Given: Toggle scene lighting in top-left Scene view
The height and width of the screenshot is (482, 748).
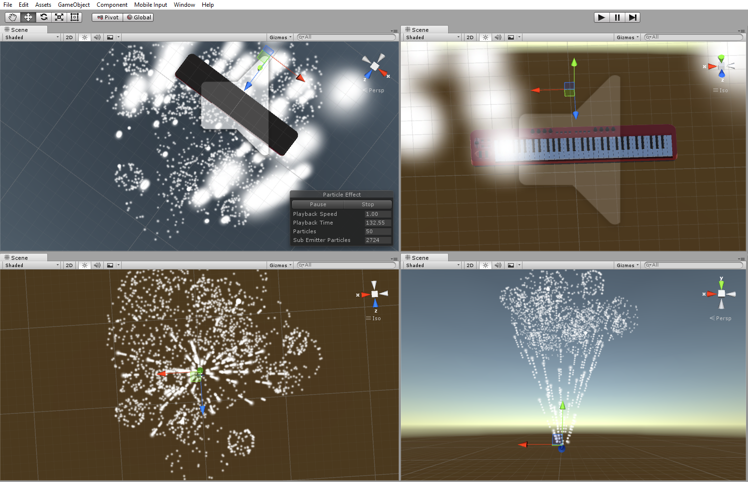Looking at the screenshot, I should tap(85, 37).
